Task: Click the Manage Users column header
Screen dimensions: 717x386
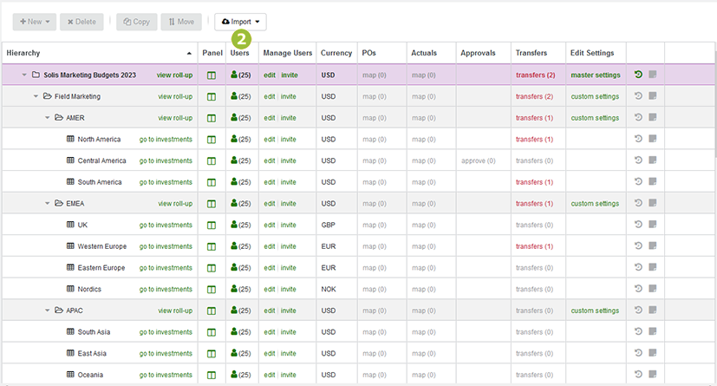Action: pyautogui.click(x=288, y=53)
